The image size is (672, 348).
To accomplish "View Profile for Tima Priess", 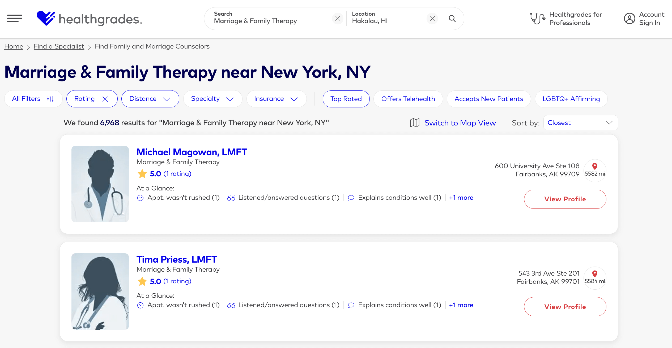I will click(565, 307).
